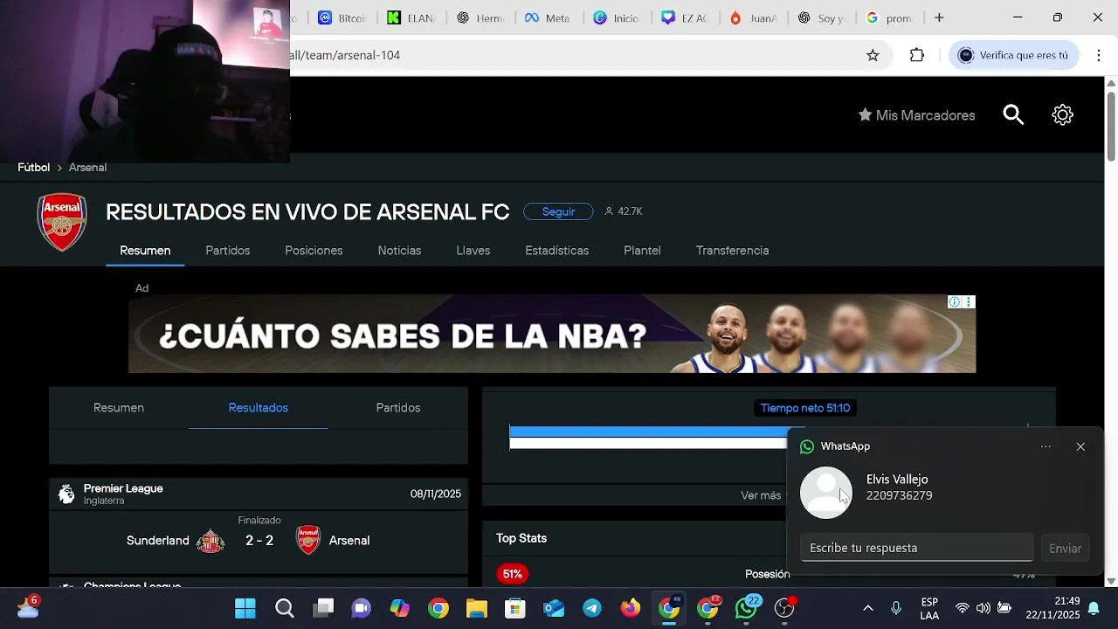The width and height of the screenshot is (1118, 629).
Task: Click the 08/11/2025 match date
Action: point(436,494)
